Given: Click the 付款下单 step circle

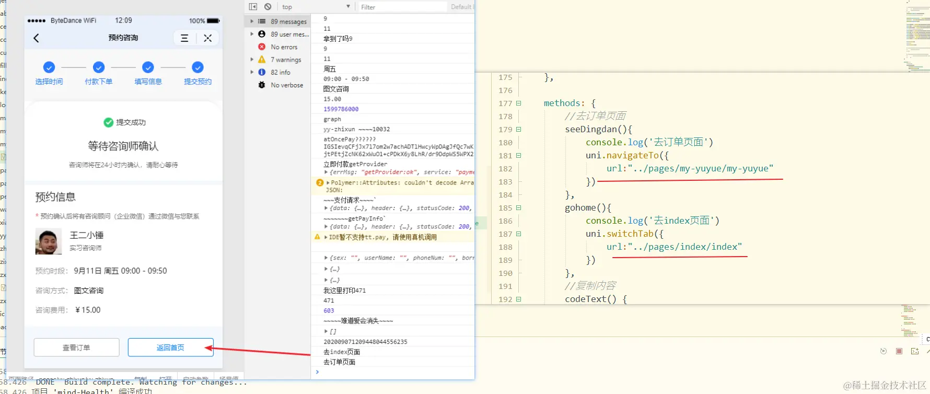Looking at the screenshot, I should pos(99,67).
